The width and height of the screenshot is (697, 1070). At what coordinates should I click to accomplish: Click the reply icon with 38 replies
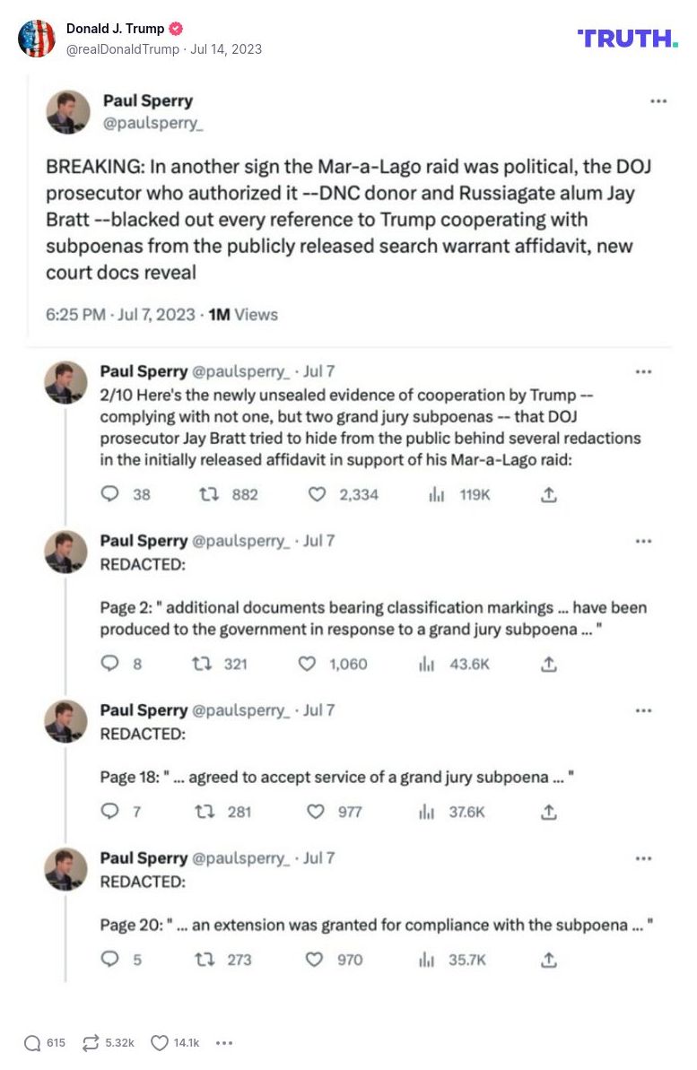(110, 494)
